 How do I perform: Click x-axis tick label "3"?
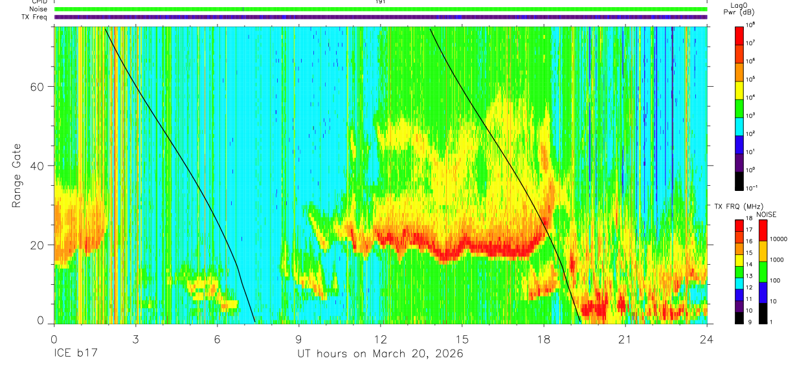pos(135,339)
